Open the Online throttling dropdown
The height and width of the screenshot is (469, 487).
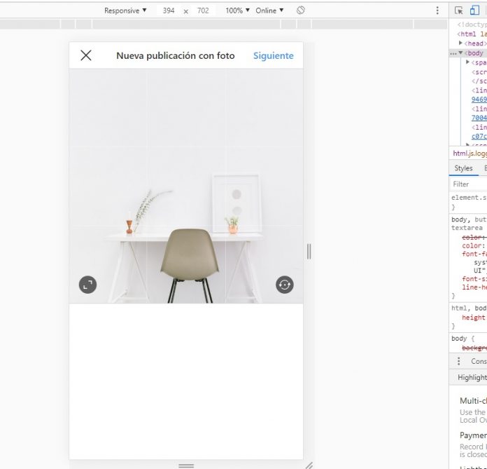point(269,11)
